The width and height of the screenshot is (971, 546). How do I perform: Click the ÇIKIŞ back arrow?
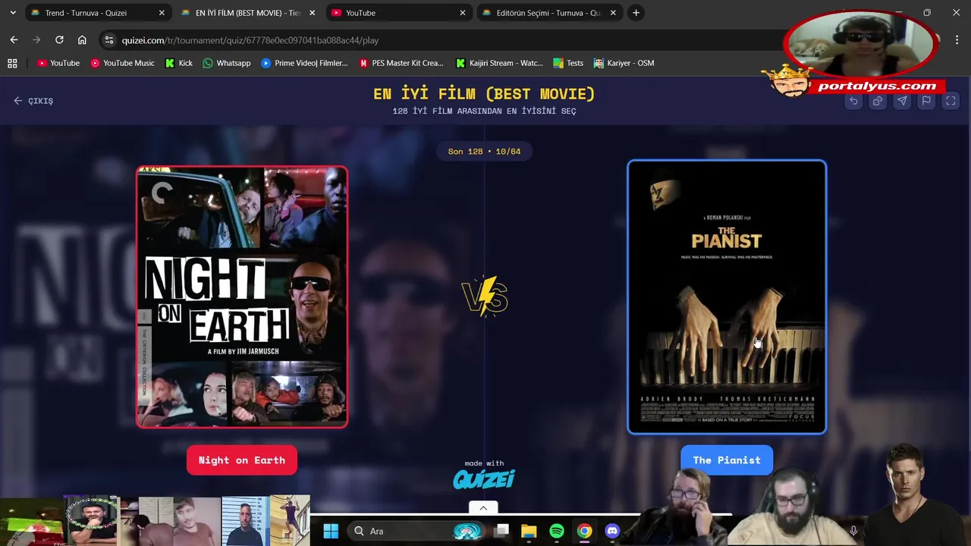(x=33, y=101)
